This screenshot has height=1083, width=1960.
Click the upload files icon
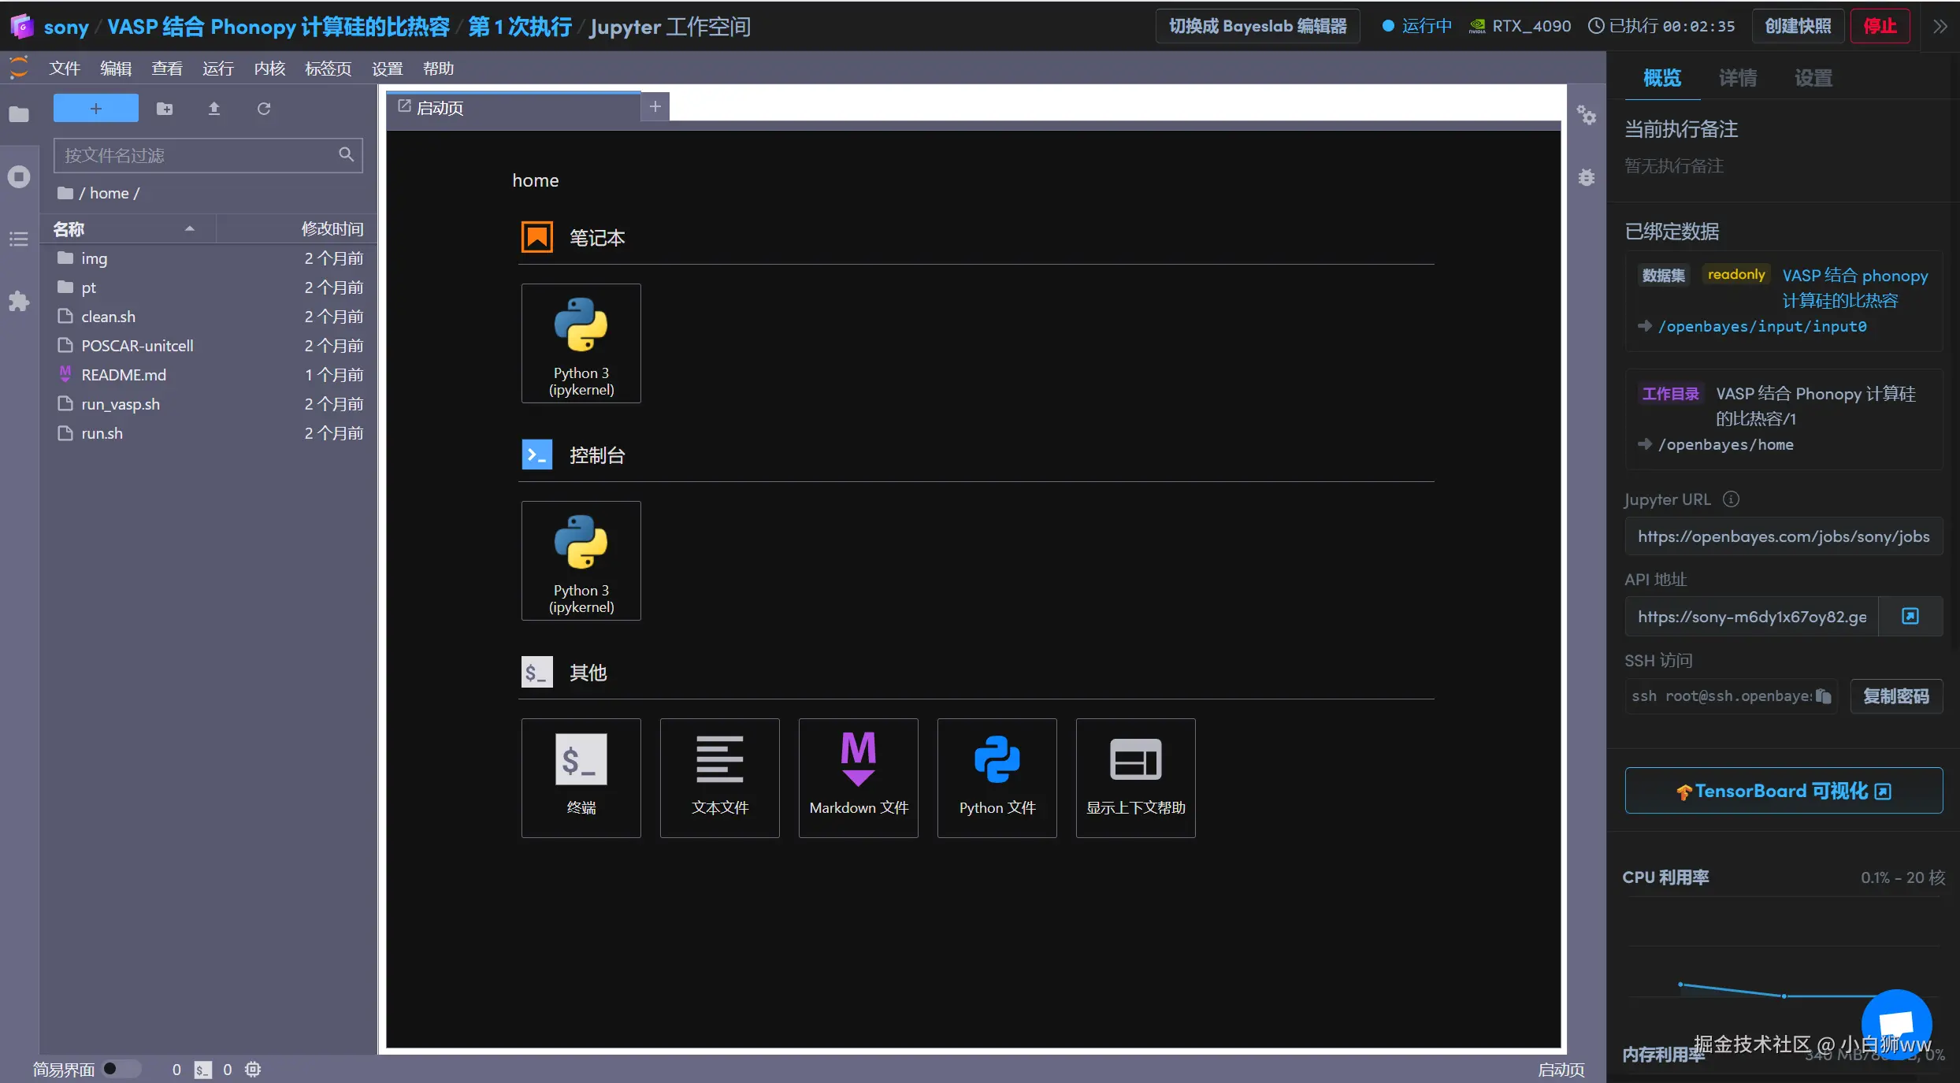click(x=213, y=109)
